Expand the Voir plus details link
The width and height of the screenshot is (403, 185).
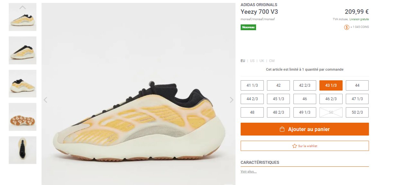tap(248, 172)
